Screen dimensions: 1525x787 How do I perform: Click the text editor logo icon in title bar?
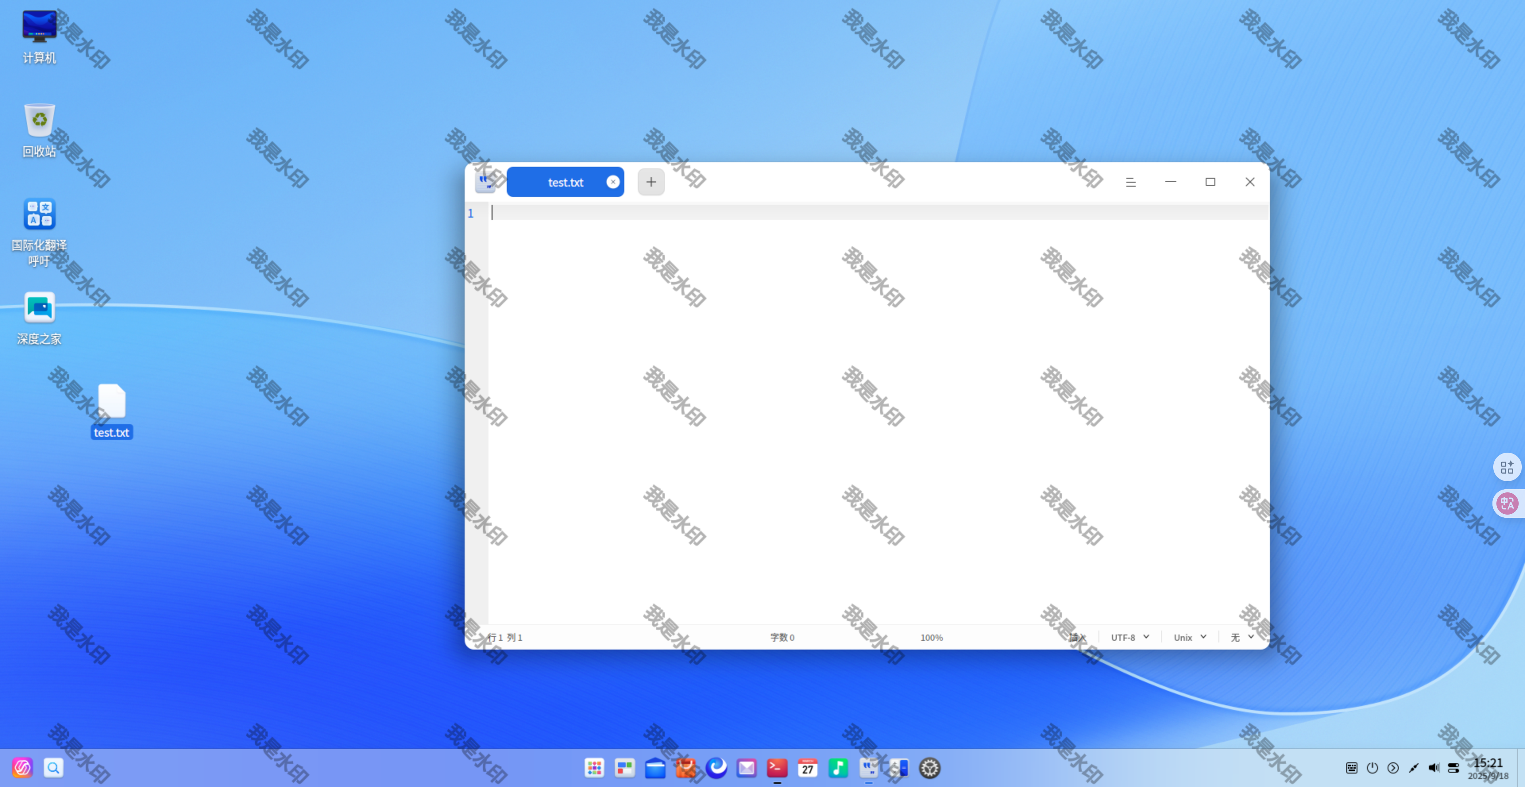(485, 182)
